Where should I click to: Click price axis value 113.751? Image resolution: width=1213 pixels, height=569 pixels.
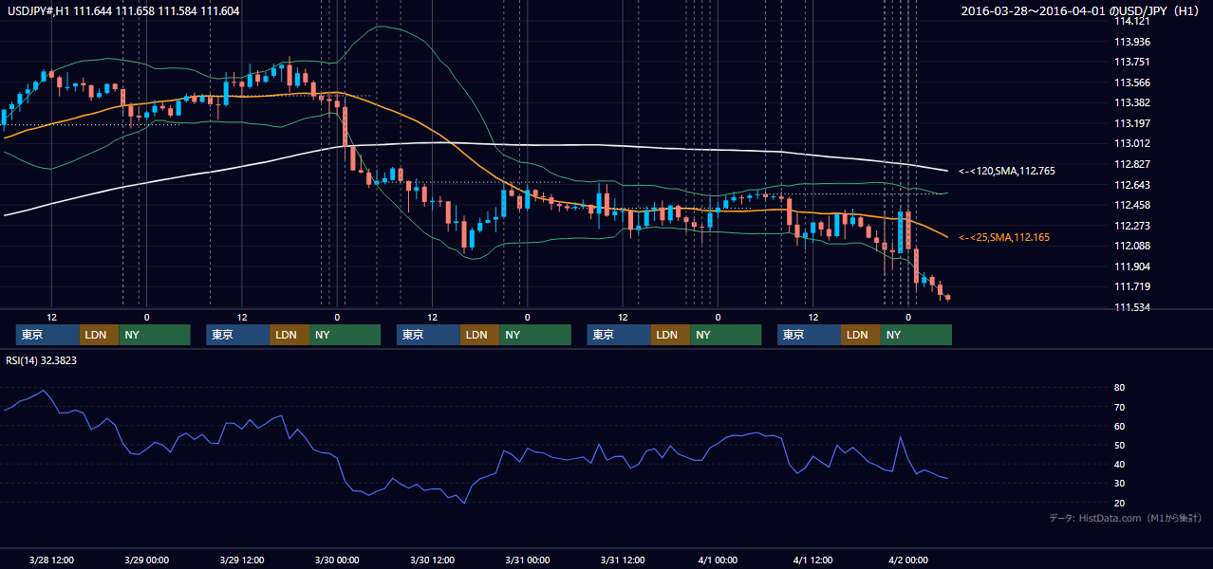[1131, 62]
